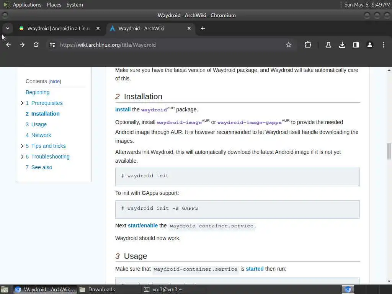Screen dimensions: 392x294
Task: Go back to the previous page
Action: pyautogui.click(x=8, y=45)
